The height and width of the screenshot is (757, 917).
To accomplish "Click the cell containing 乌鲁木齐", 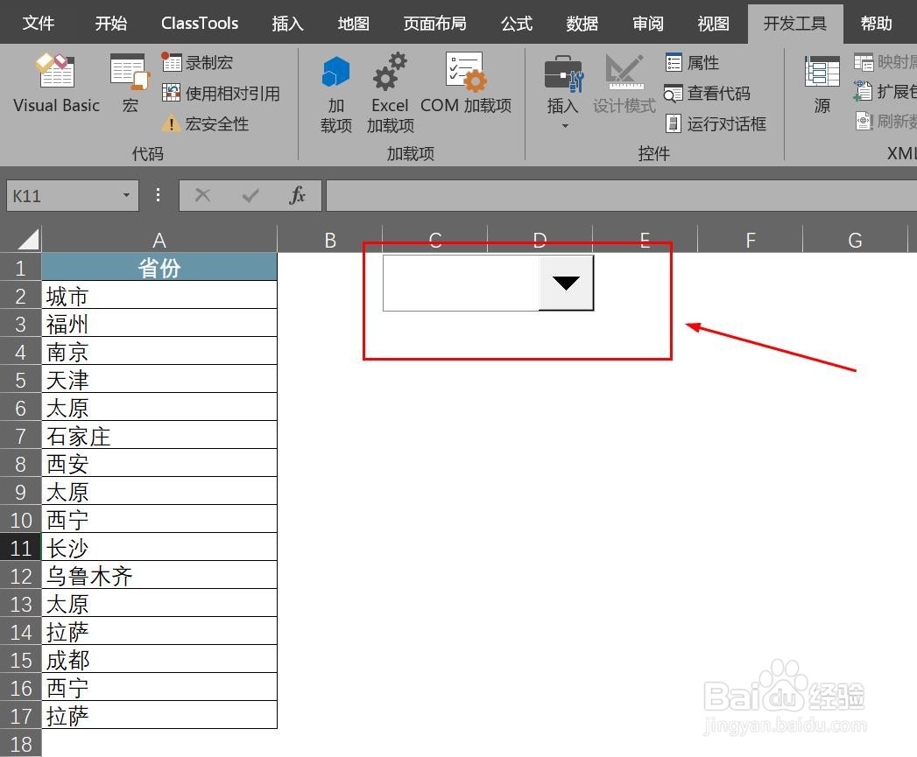I will tap(159, 576).
